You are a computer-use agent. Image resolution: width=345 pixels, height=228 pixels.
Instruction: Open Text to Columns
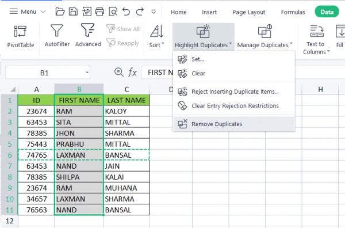[316, 40]
